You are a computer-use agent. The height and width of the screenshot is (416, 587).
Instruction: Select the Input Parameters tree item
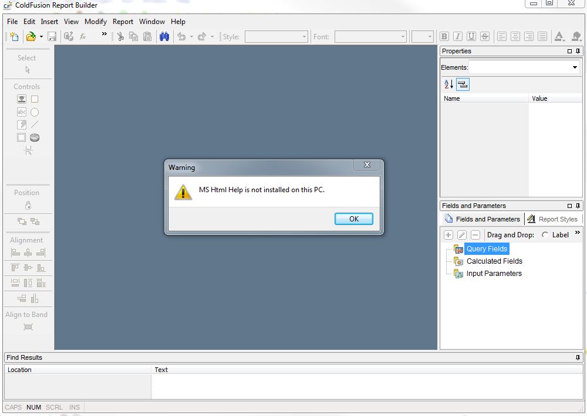click(494, 274)
